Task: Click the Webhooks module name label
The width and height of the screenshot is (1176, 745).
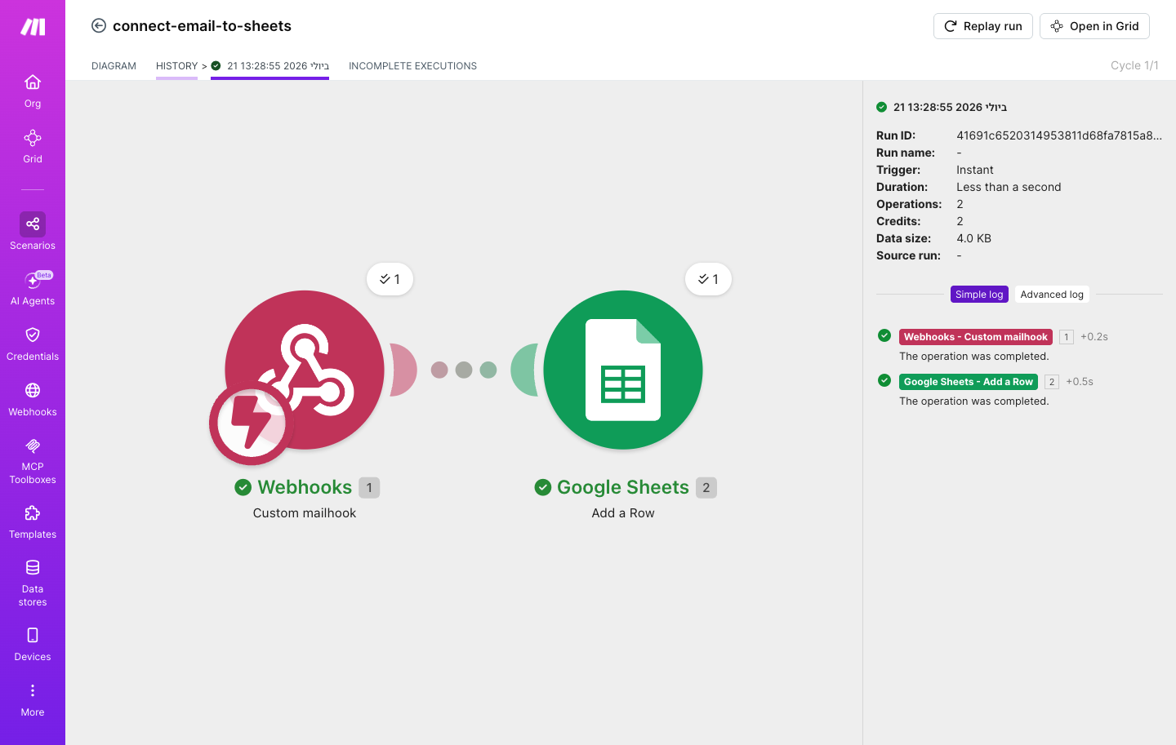Action: click(x=305, y=487)
